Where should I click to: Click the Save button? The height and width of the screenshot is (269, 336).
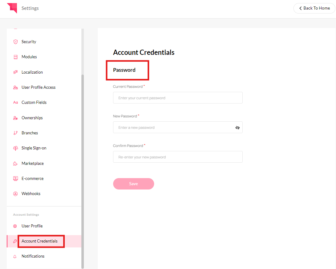133,184
